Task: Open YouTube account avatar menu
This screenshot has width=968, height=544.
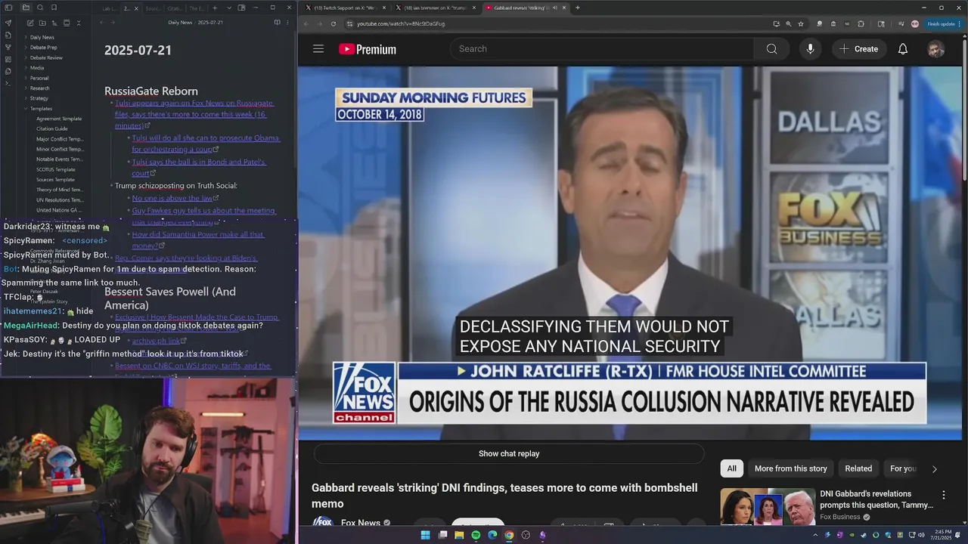Action: [x=935, y=49]
